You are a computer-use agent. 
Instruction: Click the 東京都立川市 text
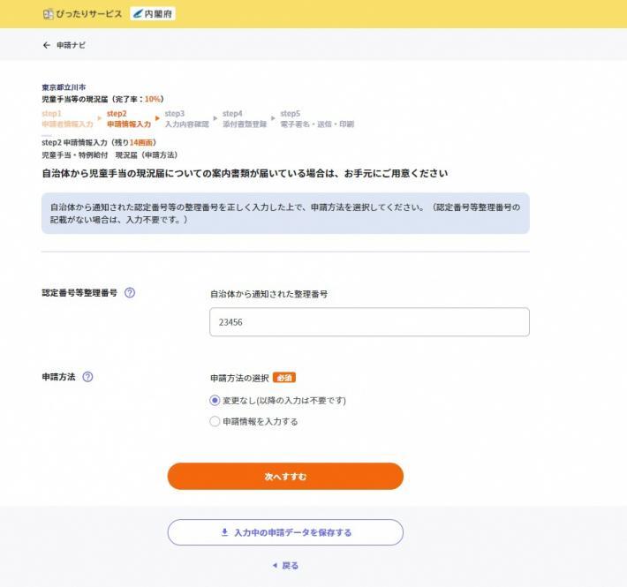click(64, 87)
